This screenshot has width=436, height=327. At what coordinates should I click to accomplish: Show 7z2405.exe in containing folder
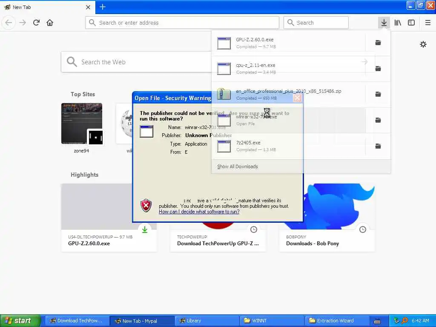coord(378,146)
